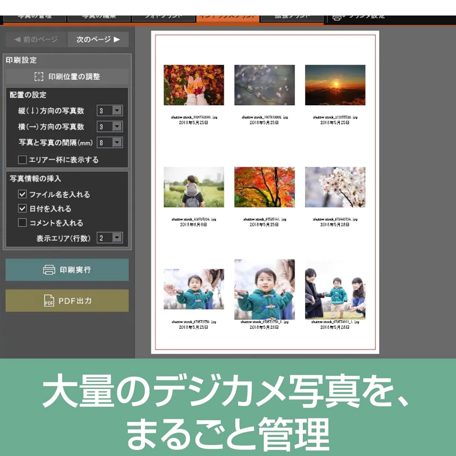
Task: Check the コメントを入れる option
Action: click(22, 223)
